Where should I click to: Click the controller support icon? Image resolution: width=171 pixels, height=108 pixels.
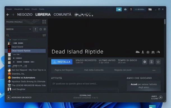pyautogui.click(x=158, y=52)
